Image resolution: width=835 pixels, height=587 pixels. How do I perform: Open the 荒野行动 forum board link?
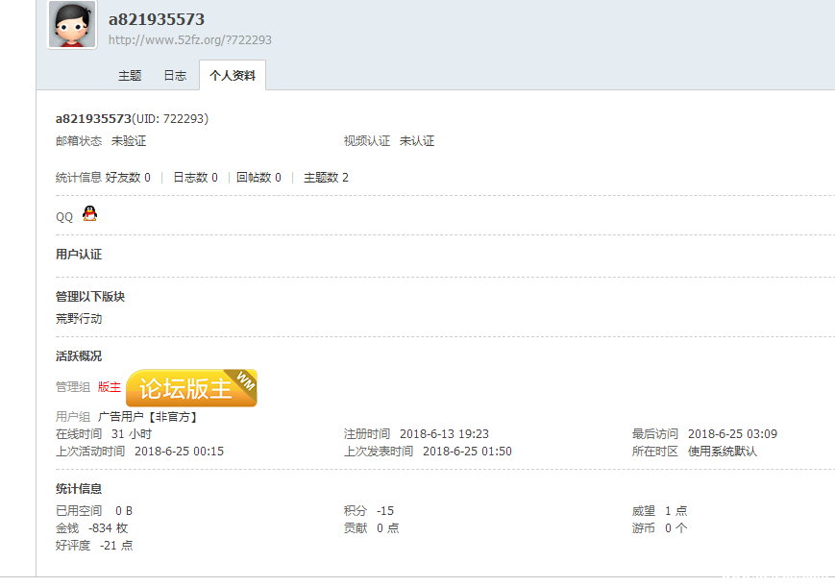[x=79, y=319]
